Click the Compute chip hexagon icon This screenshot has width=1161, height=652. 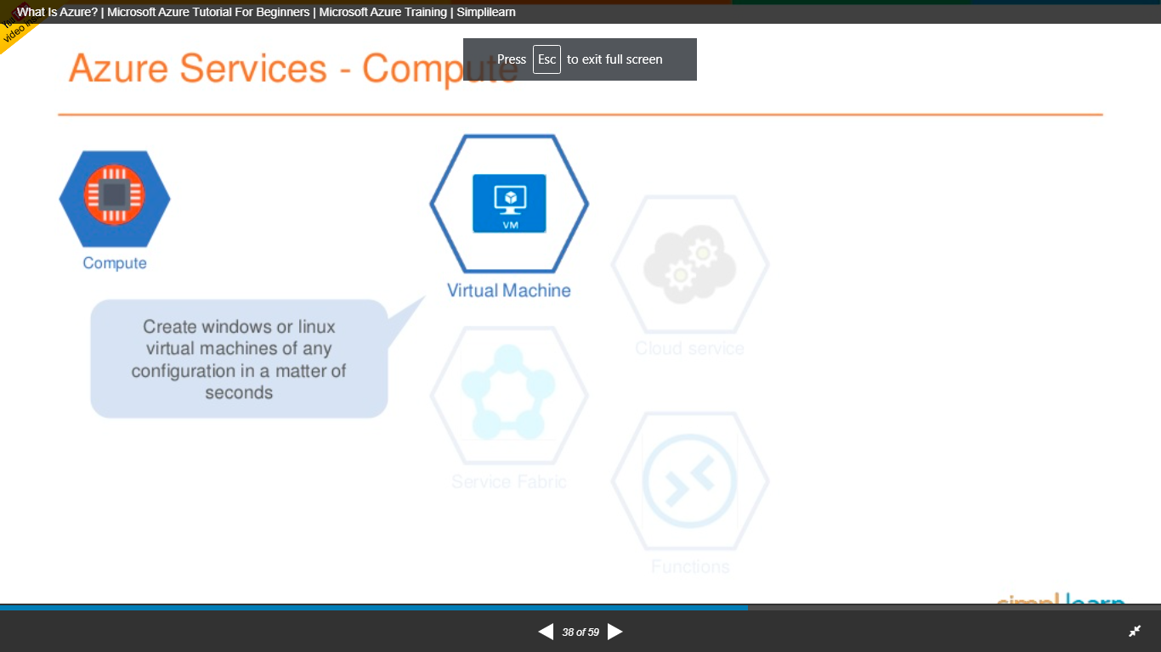tap(115, 200)
